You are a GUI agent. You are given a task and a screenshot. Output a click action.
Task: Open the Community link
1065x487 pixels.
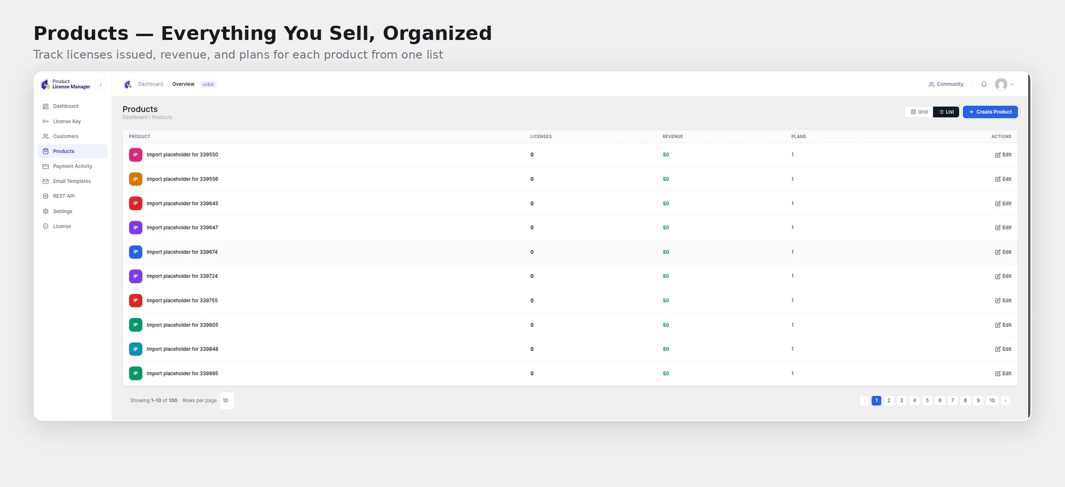(946, 84)
